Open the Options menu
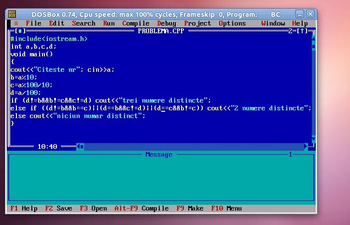The image size is (350, 225). (232, 24)
